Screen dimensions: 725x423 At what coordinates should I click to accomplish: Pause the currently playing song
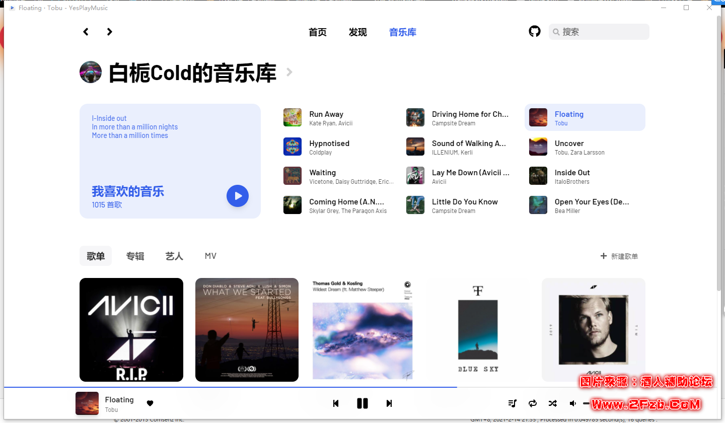pos(362,403)
